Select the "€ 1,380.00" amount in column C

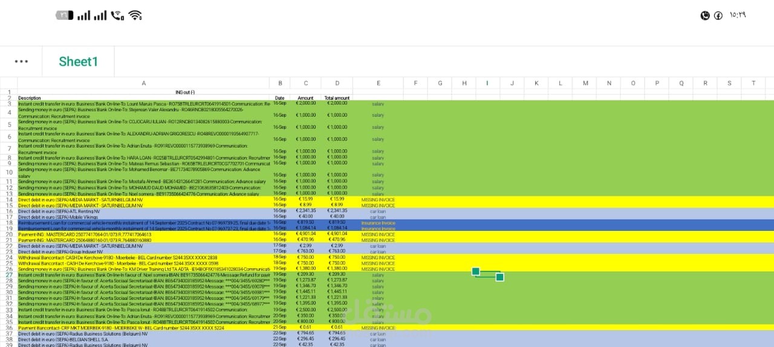tap(305, 269)
